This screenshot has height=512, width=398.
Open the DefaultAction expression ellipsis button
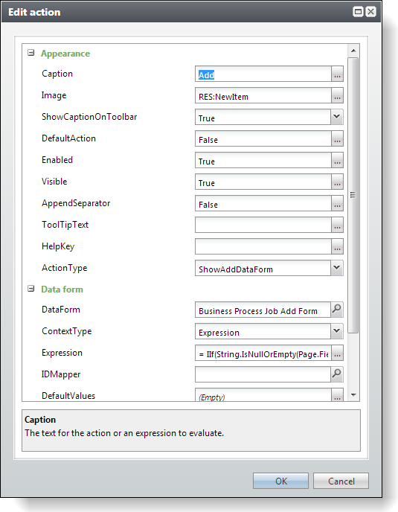coord(337,138)
